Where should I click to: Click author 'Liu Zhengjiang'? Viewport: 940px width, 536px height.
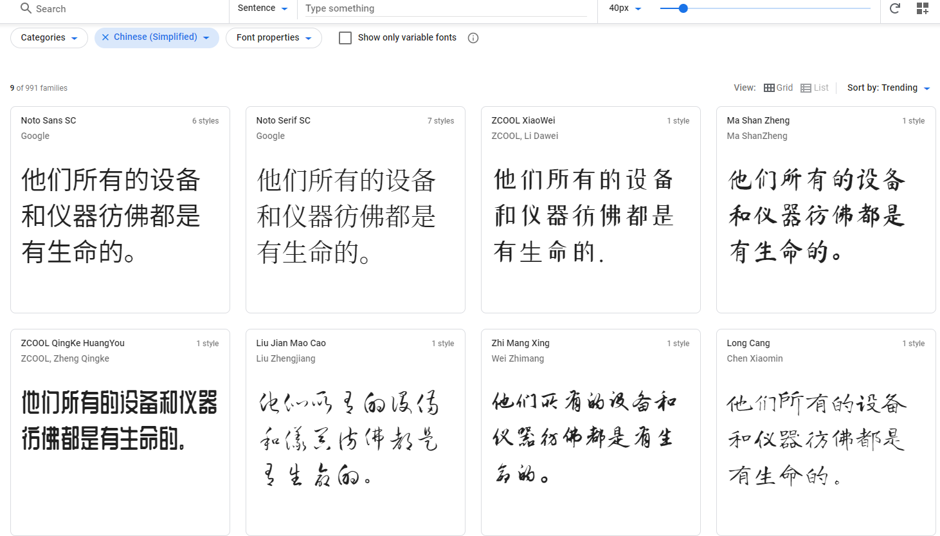click(x=285, y=358)
